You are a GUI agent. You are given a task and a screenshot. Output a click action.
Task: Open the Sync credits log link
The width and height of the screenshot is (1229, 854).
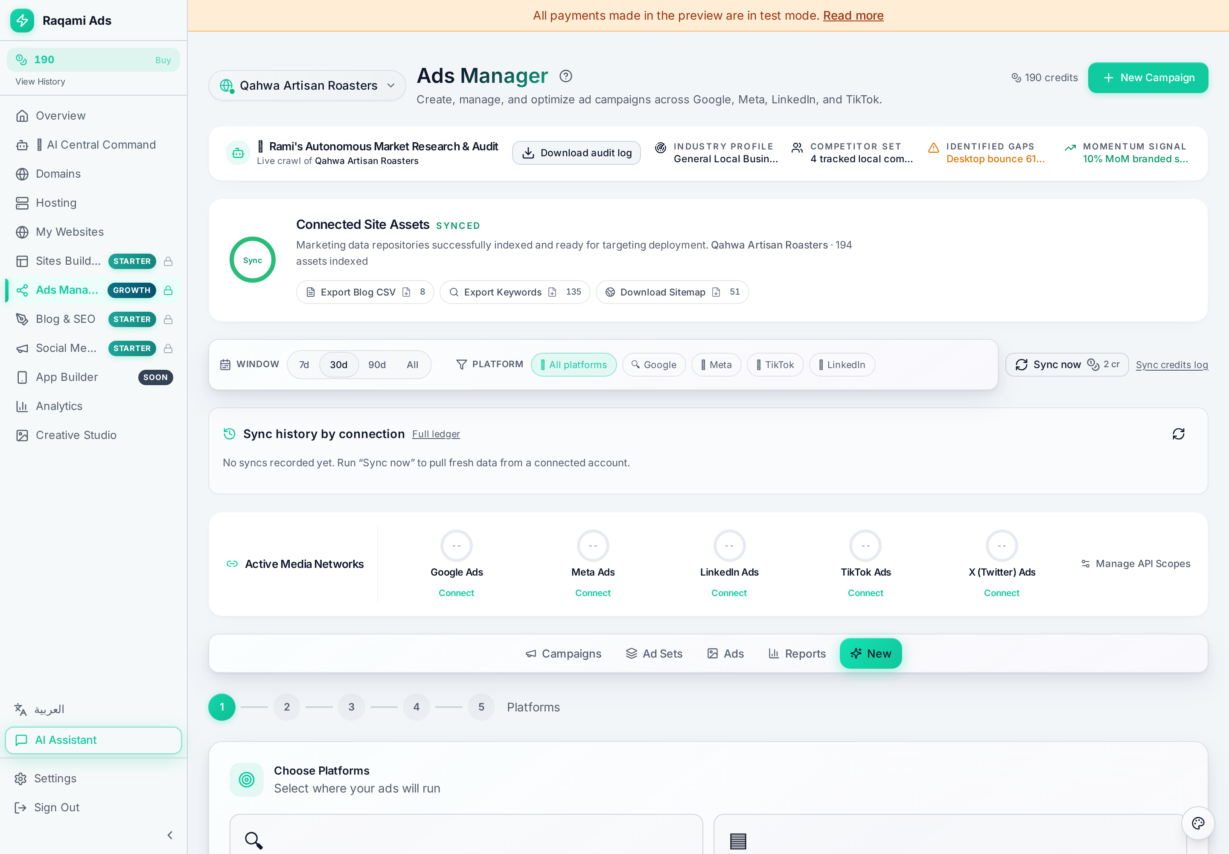point(1171,365)
